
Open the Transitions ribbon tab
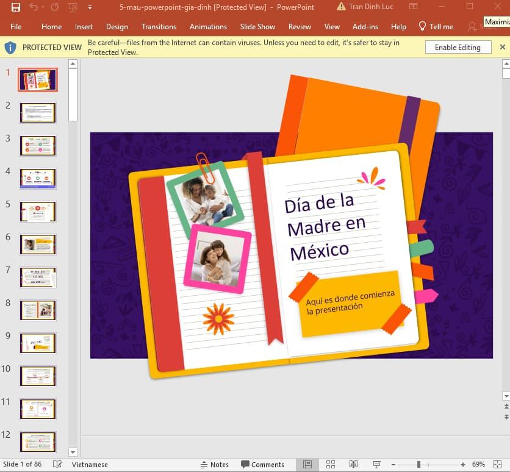(x=159, y=27)
